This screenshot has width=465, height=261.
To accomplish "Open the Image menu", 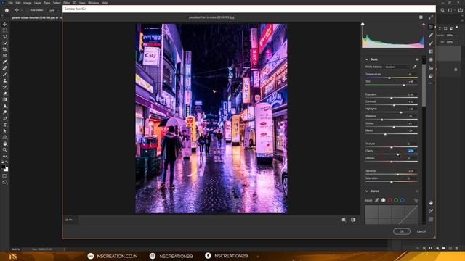I will click(28, 3).
